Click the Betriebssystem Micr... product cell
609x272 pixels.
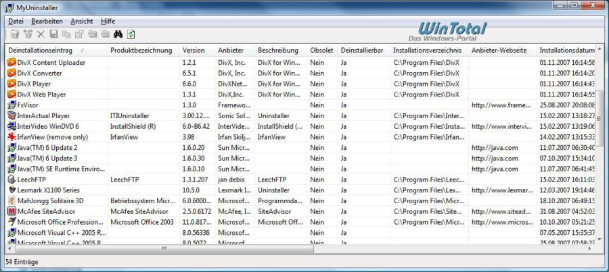(x=143, y=201)
